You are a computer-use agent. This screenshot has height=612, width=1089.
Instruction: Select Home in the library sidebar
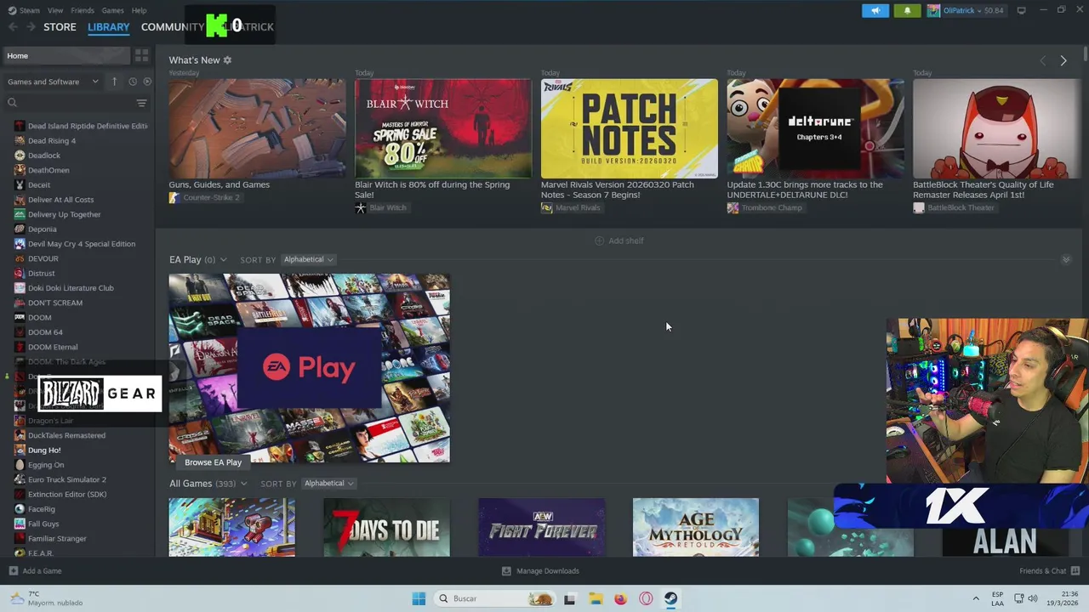point(66,55)
